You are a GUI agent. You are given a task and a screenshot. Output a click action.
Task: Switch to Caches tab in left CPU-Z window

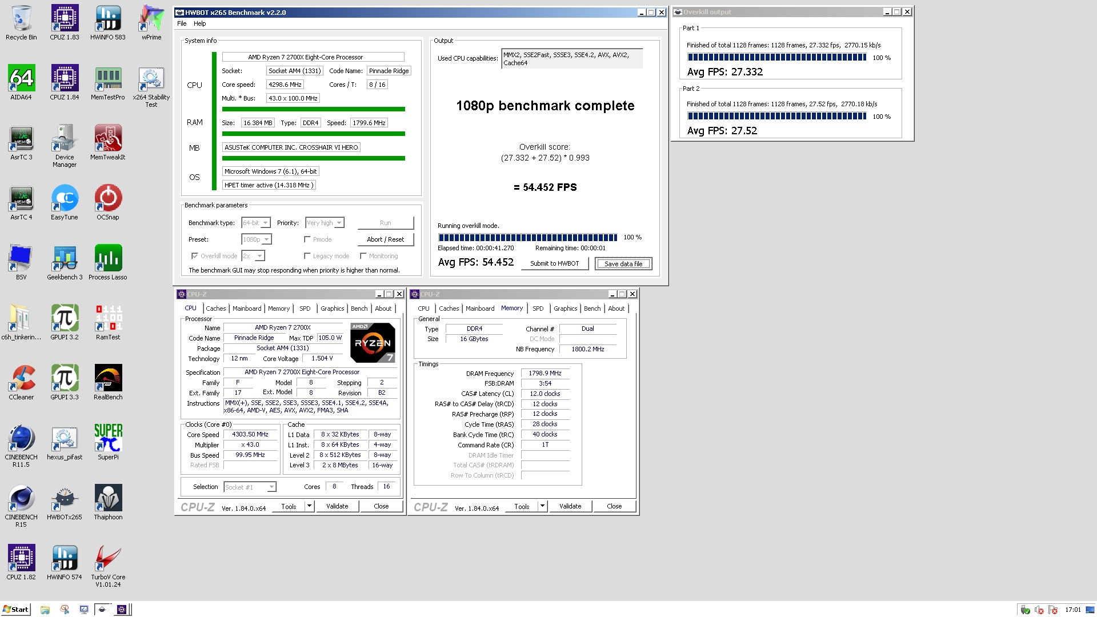[x=216, y=308]
